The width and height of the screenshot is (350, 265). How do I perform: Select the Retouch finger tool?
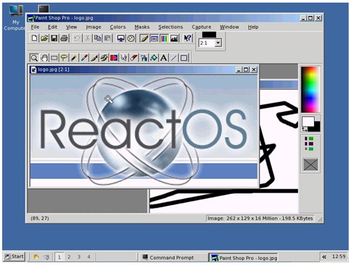pyautogui.click(x=124, y=58)
